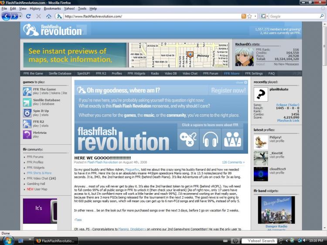327x245 pixels.
Task: Click the maps preview banner advertisement
Action: click(x=126, y=55)
